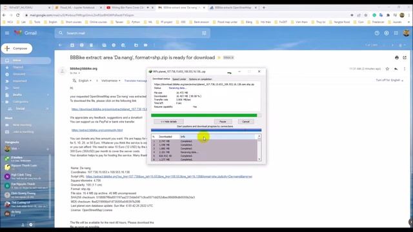
Task: Collapse the Categories section
Action: (x=3, y=102)
